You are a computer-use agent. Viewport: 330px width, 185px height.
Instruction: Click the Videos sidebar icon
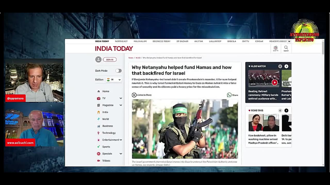(98, 161)
